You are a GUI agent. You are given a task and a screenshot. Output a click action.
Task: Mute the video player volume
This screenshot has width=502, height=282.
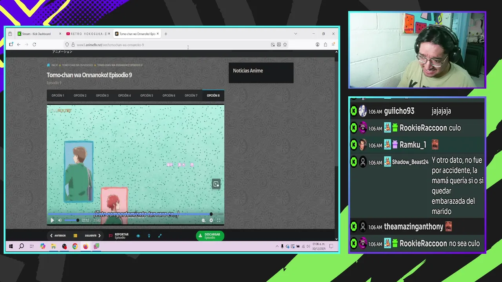pyautogui.click(x=60, y=221)
